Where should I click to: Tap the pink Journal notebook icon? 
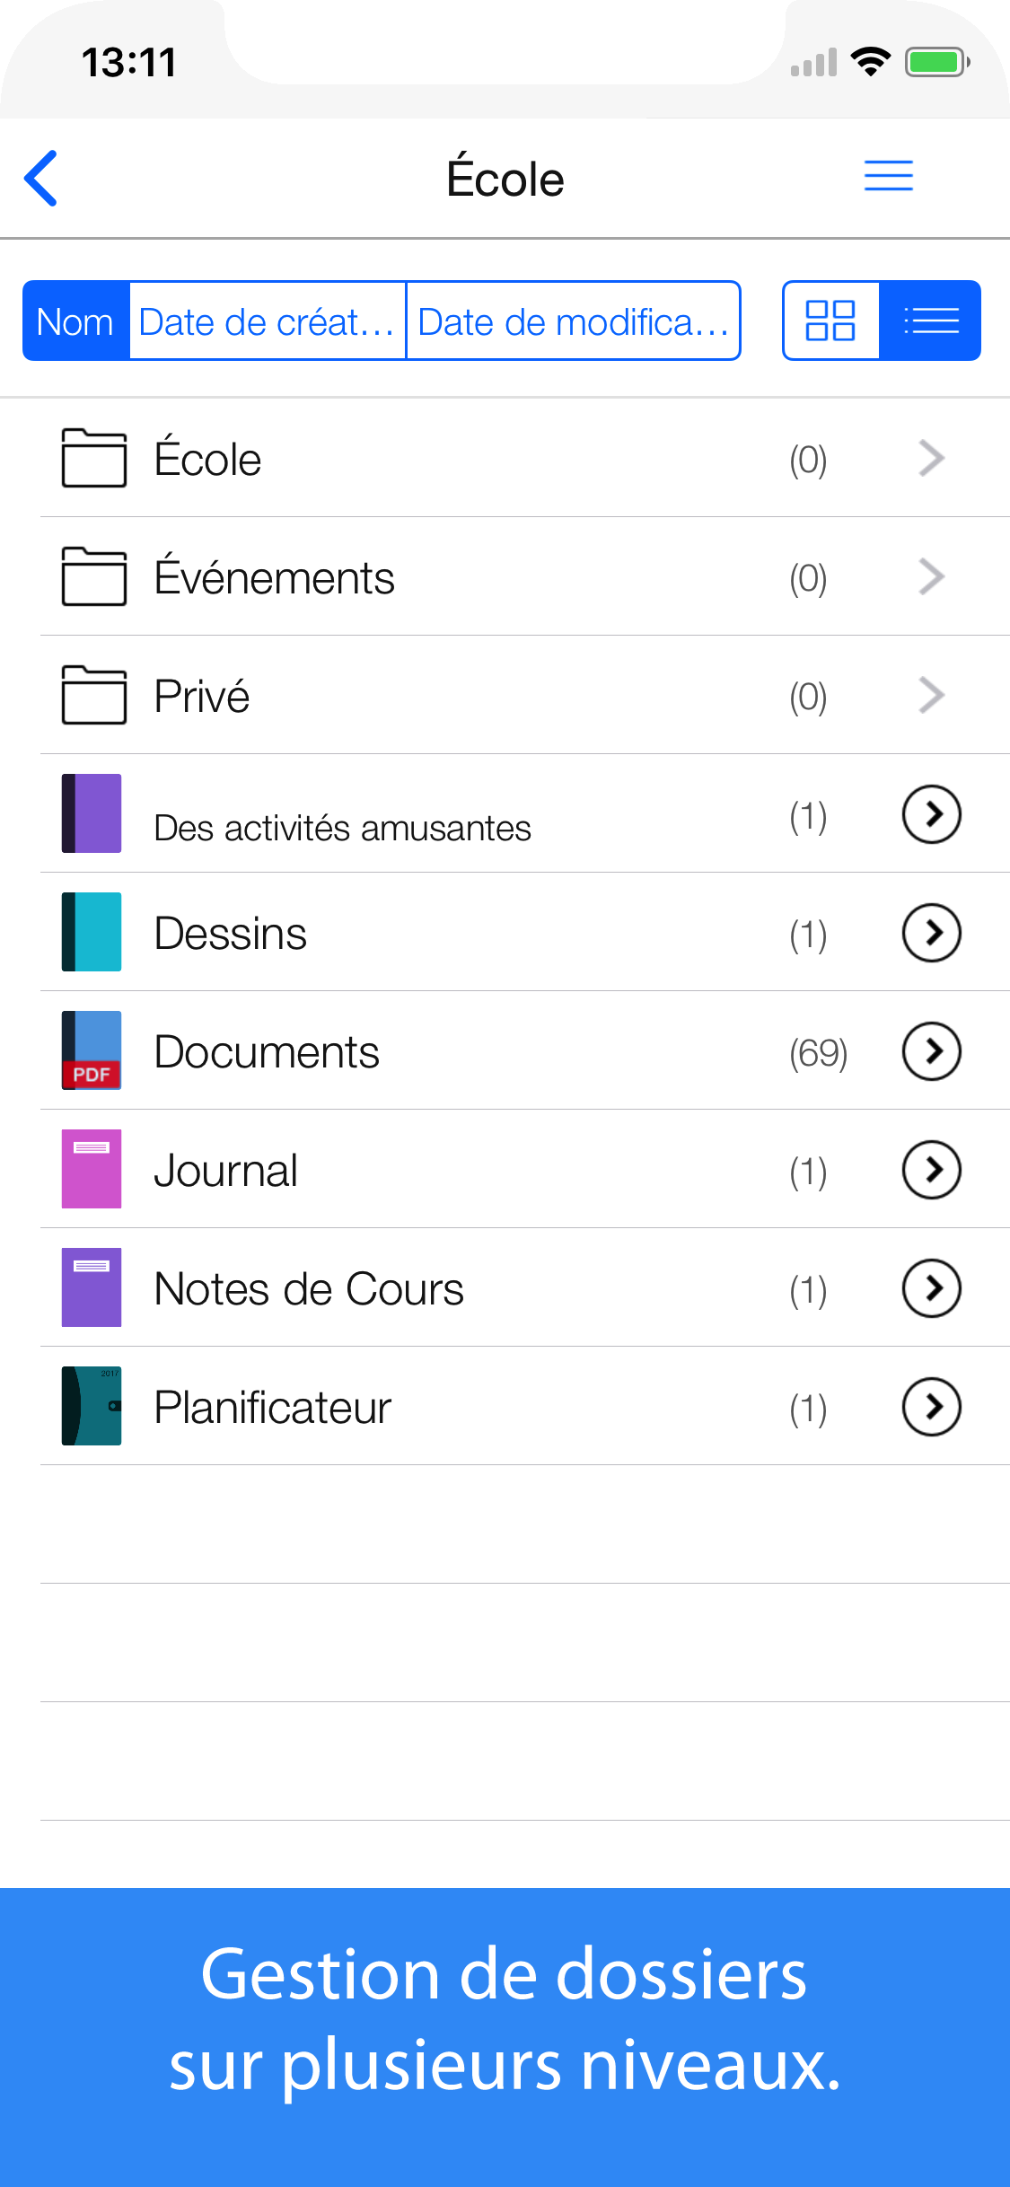point(92,1169)
